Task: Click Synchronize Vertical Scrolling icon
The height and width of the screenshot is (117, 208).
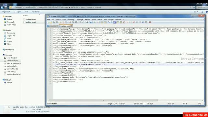Action: [x=102, y=22]
